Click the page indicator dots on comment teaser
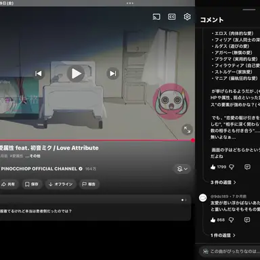Screen dimensions: 260x260 click(x=184, y=200)
